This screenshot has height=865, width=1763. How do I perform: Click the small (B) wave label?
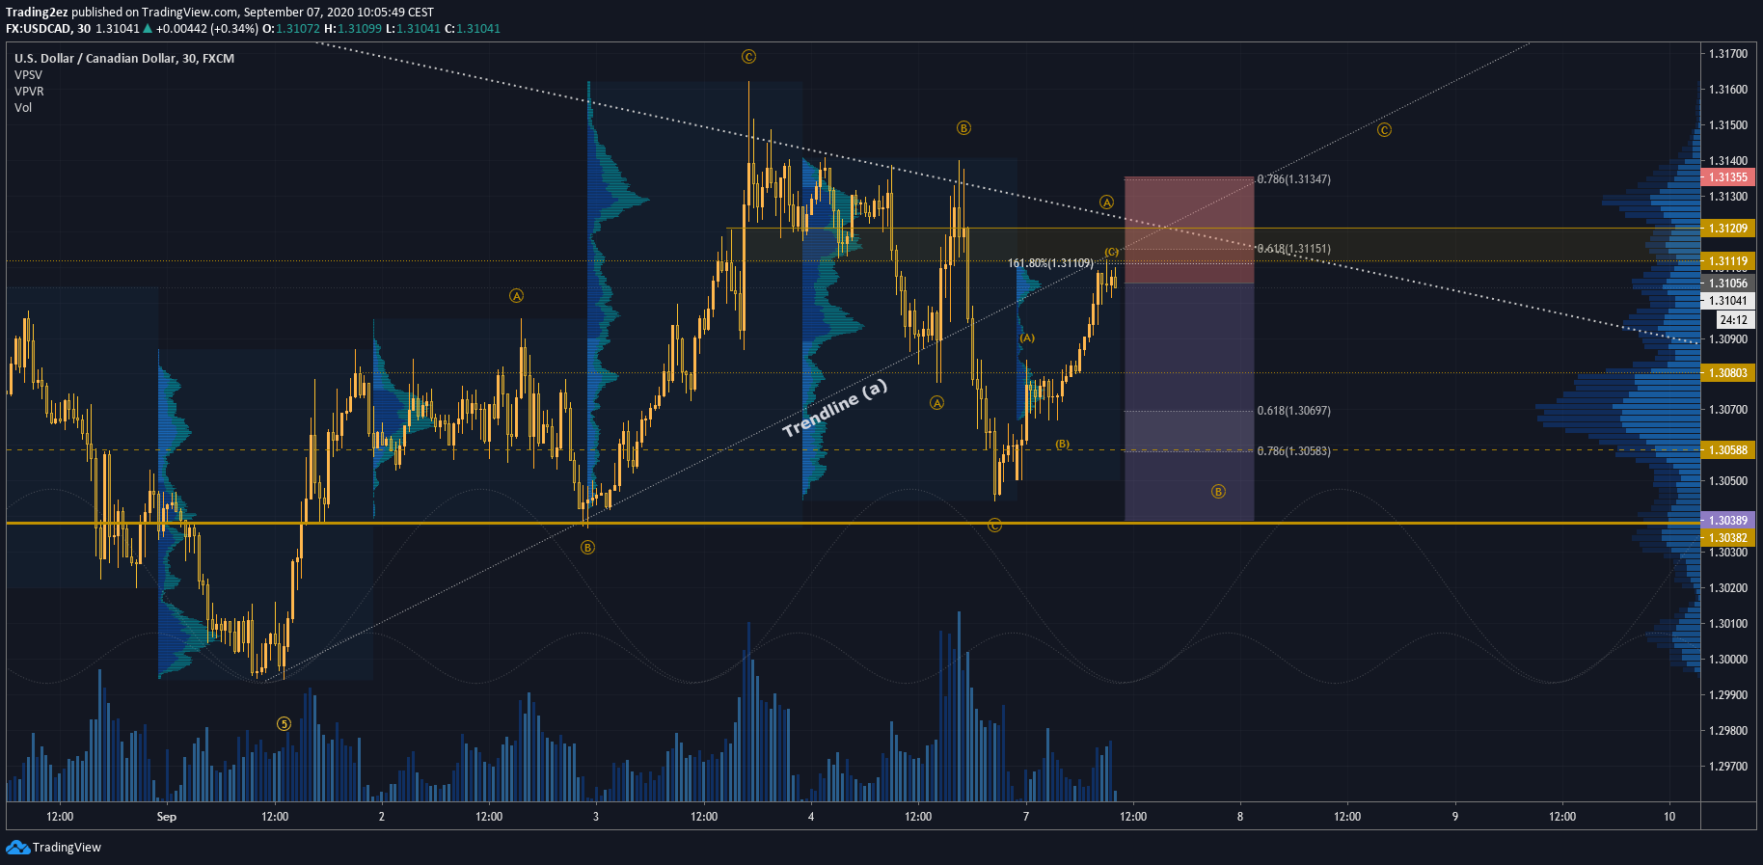pos(1062,445)
